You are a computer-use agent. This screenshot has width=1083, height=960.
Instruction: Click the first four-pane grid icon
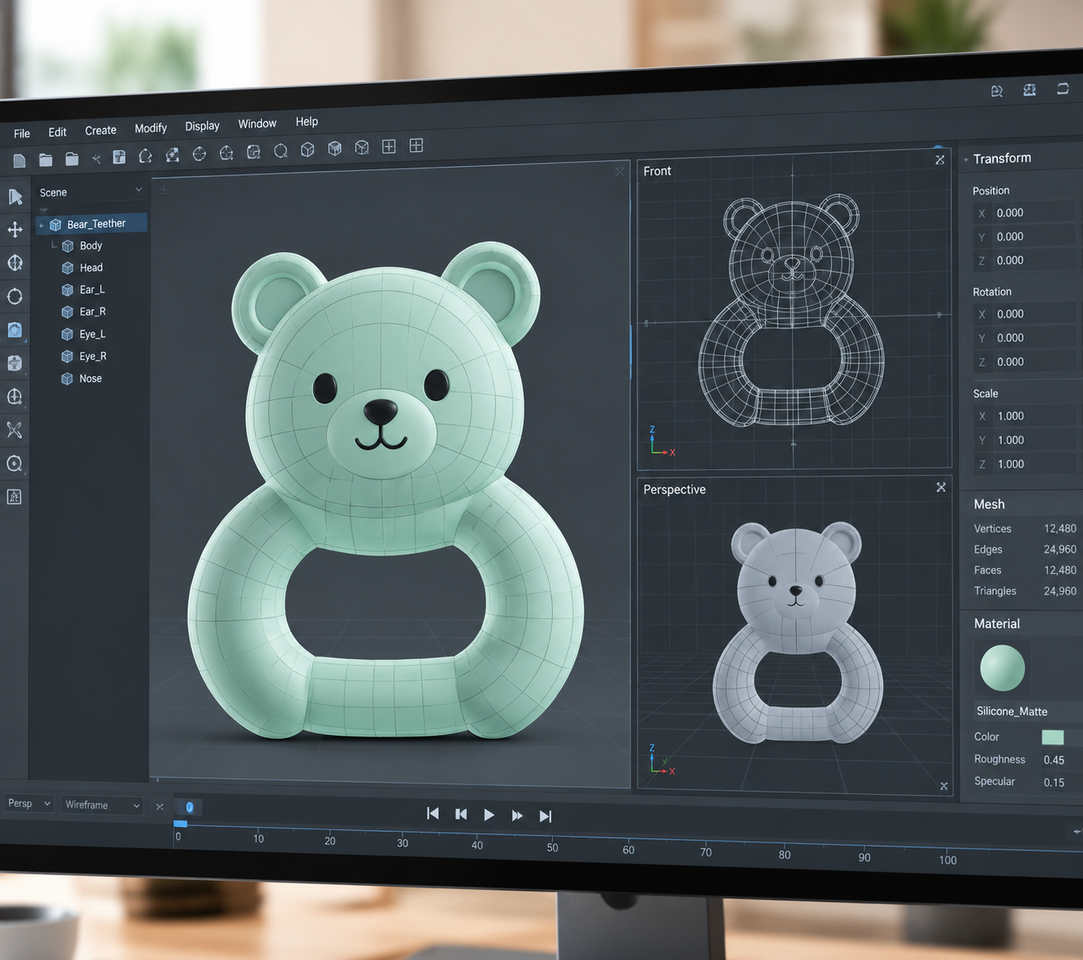pos(389,146)
